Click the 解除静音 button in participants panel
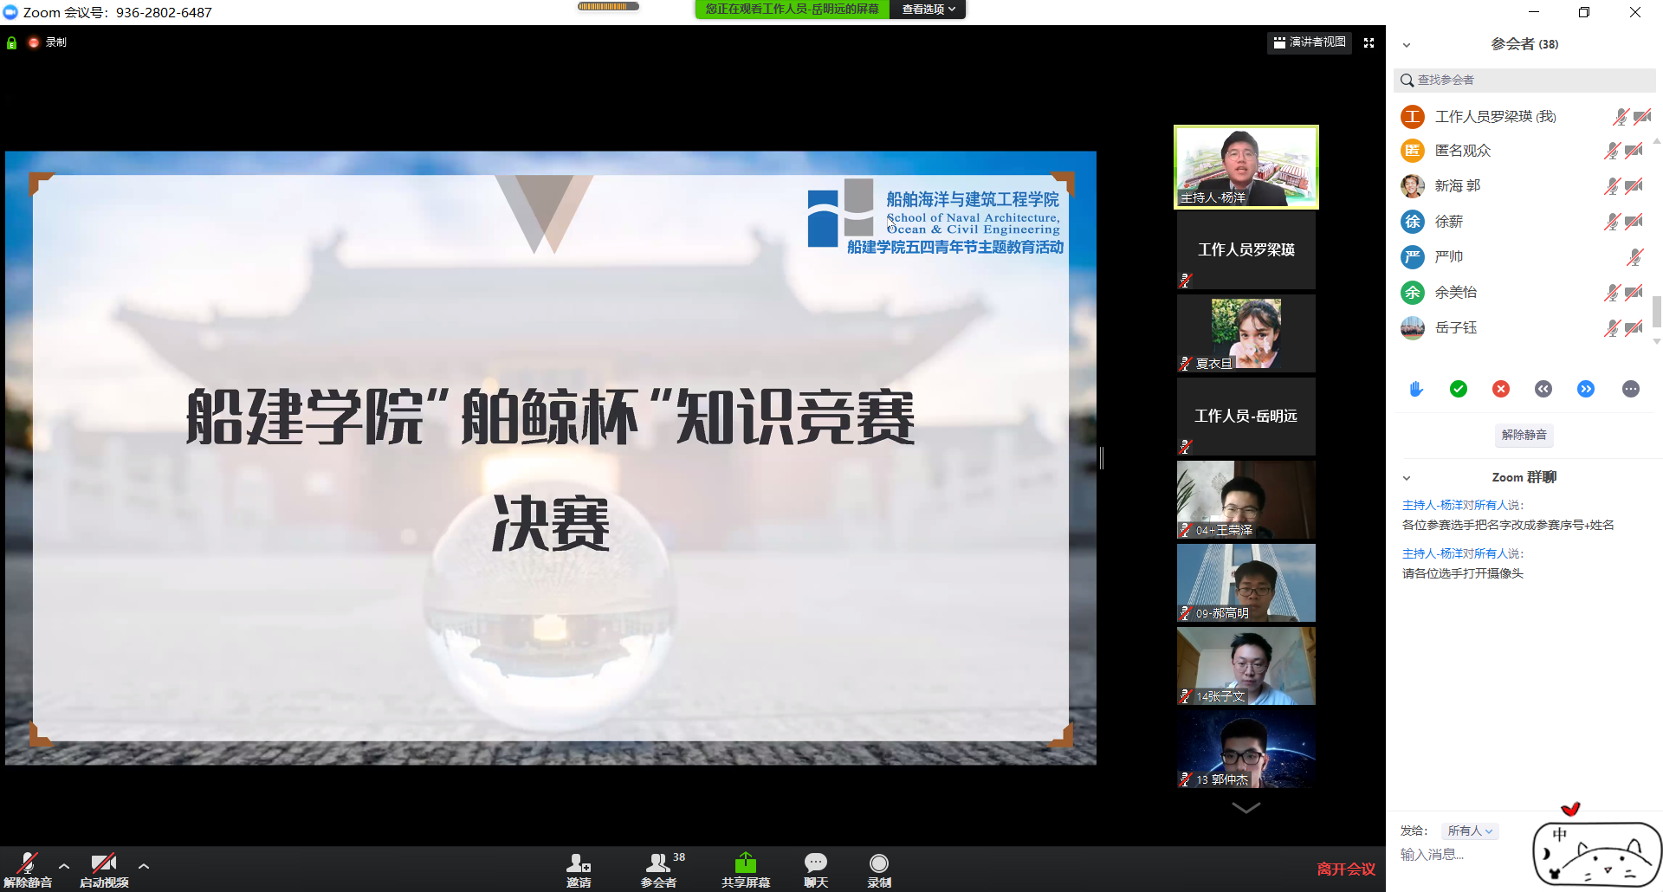The height and width of the screenshot is (892, 1663). 1524,435
